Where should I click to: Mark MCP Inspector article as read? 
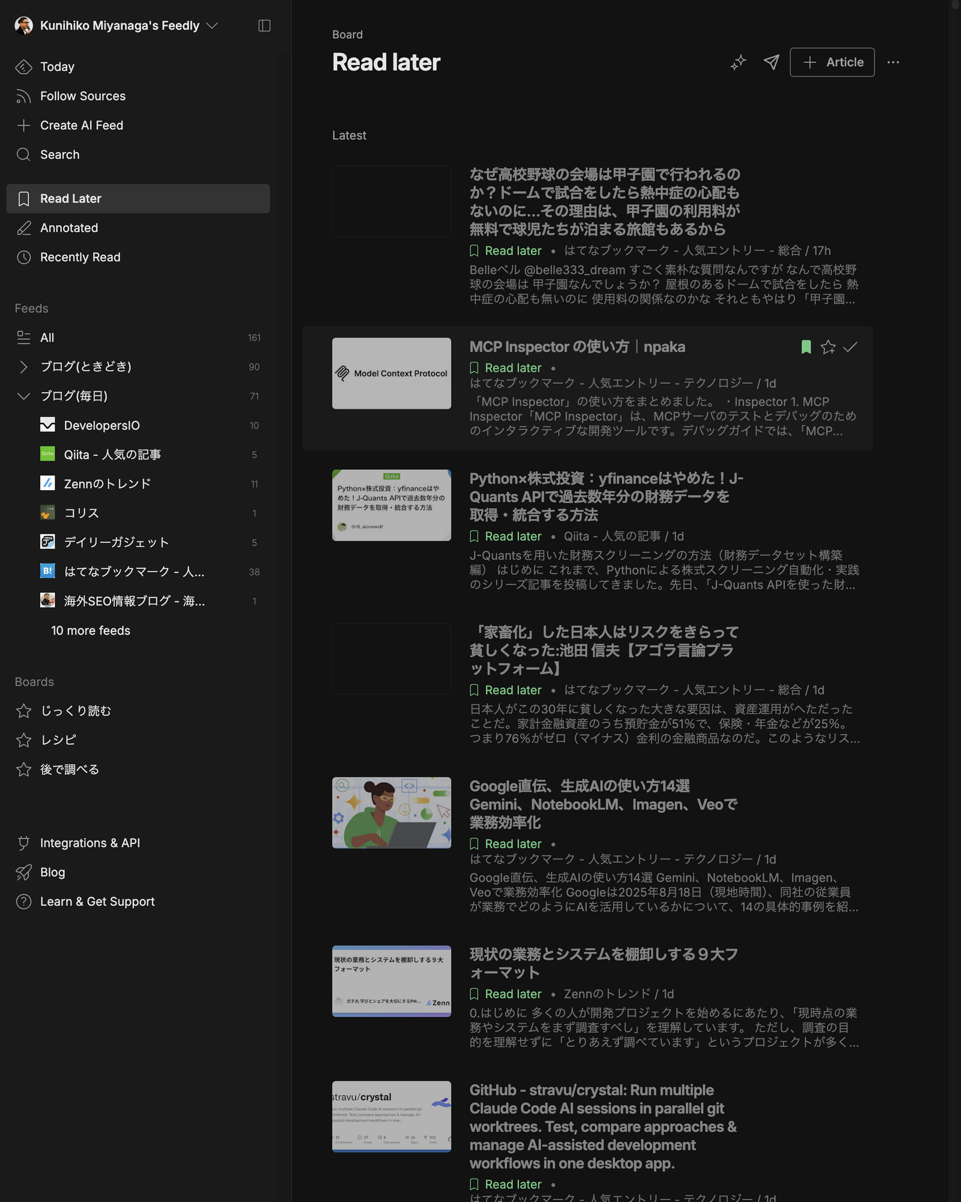click(850, 347)
